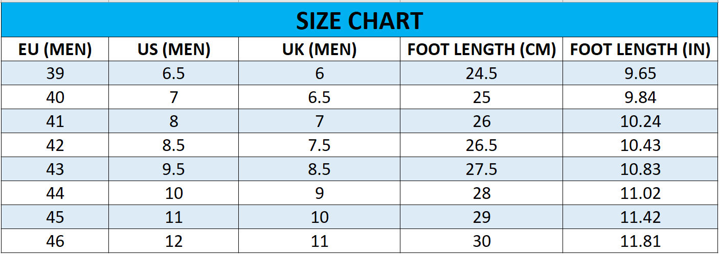Click the FOOT LENGTH (IN) header
This screenshot has height=254, width=719.
pos(640,49)
